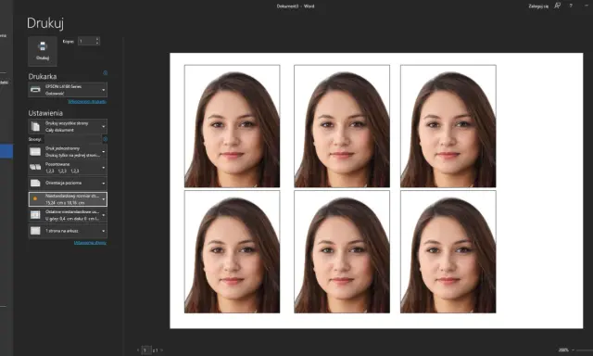Click the top-left passport photo in preview
This screenshot has height=356, width=593.
coord(233,126)
